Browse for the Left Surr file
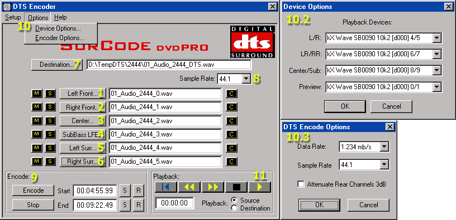 click(83, 148)
